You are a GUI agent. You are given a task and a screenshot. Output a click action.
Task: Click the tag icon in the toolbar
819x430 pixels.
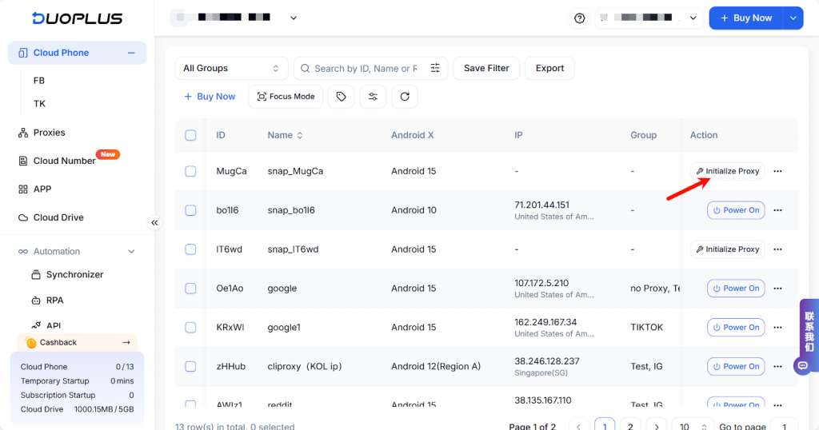(x=342, y=97)
